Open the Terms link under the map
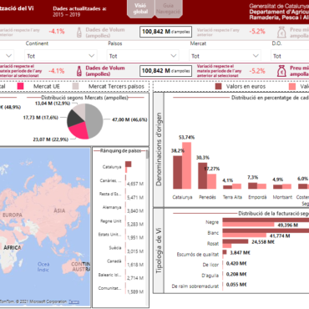Image resolution: width=309 pixels, height=309 pixels. [x=73, y=301]
